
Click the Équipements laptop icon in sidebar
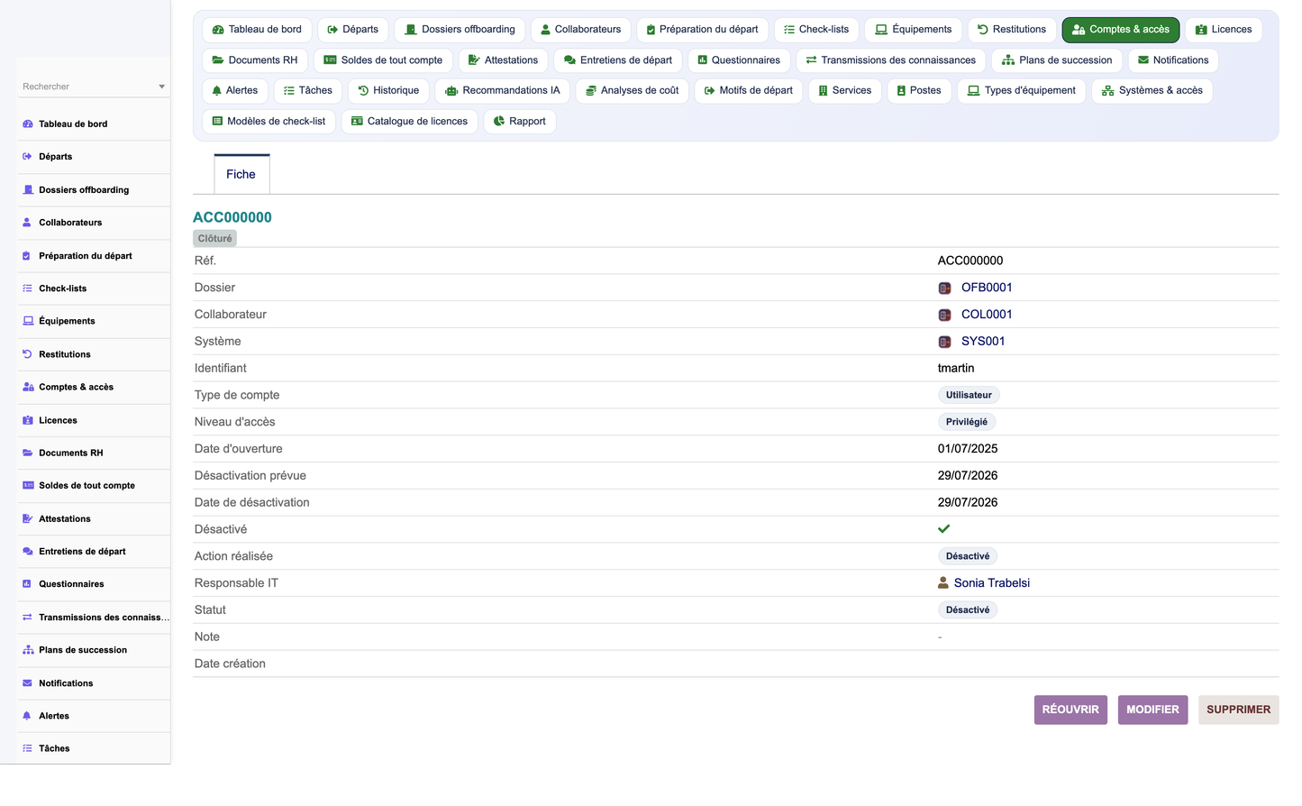28,321
